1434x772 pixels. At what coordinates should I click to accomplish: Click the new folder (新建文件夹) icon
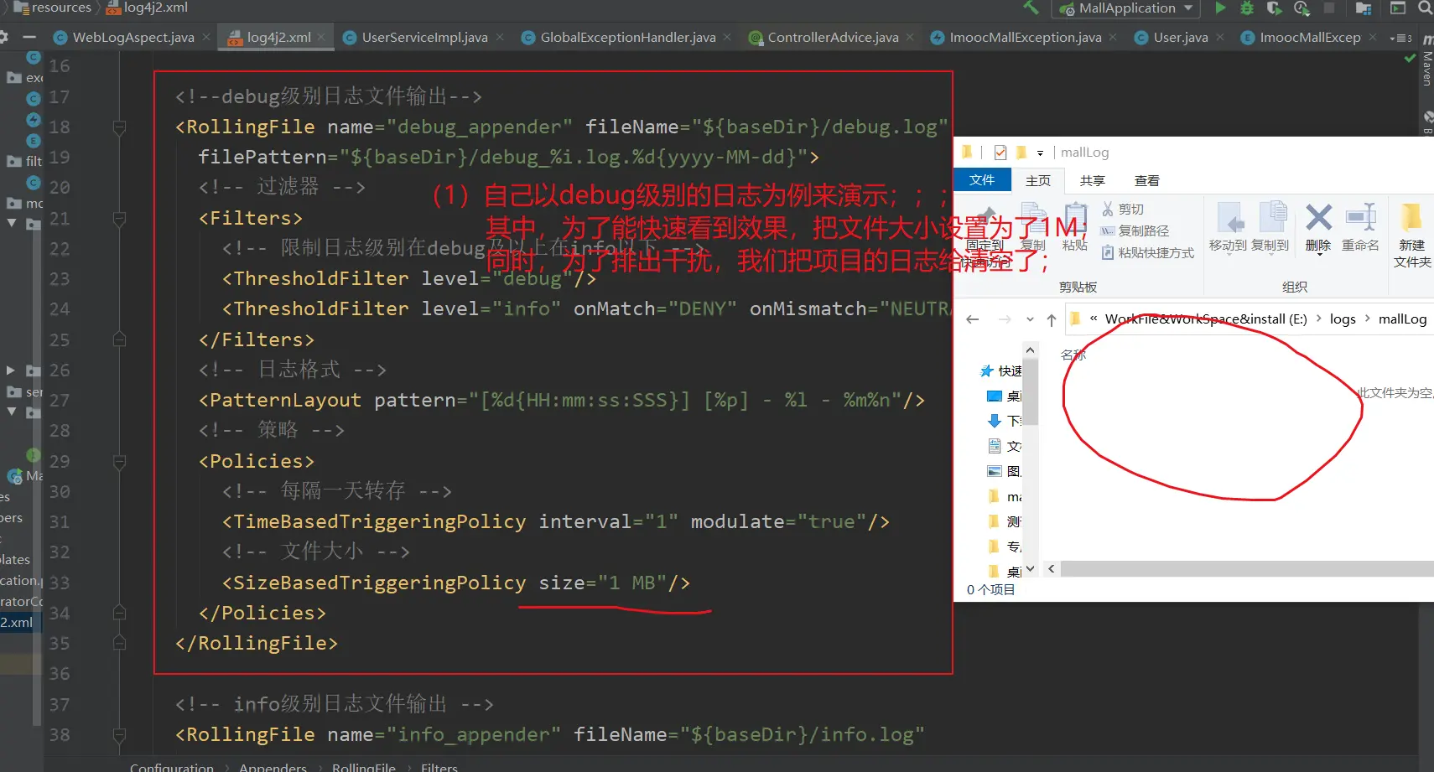click(x=1411, y=220)
